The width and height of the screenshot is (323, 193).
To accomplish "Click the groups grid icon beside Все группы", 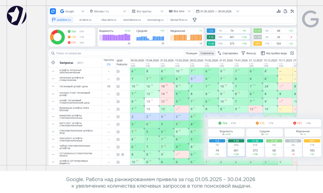I will point(134,11).
